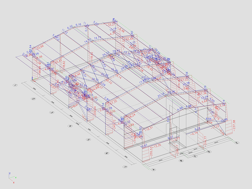
Task: Click grid axis bubble A
Action: pyautogui.click(x=154, y=170)
